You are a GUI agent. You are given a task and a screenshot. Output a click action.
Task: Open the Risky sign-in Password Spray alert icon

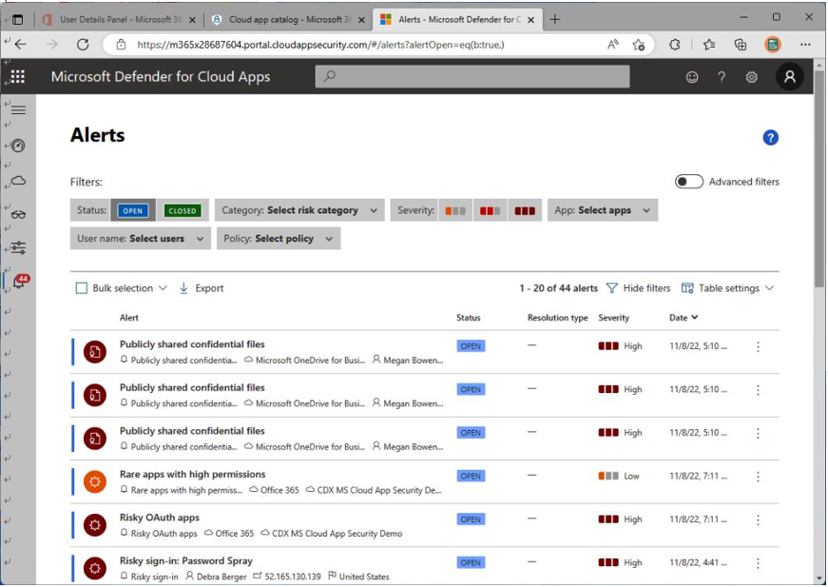tap(95, 568)
